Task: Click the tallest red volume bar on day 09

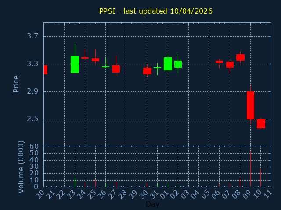Action: [250, 169]
